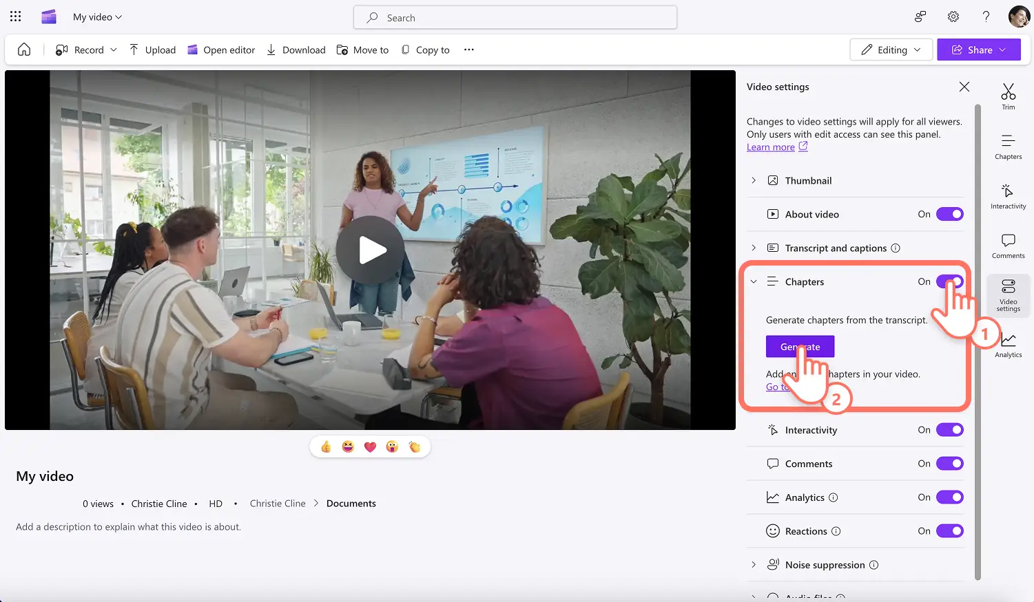Open the Trim tool
1034x602 pixels.
click(x=1009, y=96)
